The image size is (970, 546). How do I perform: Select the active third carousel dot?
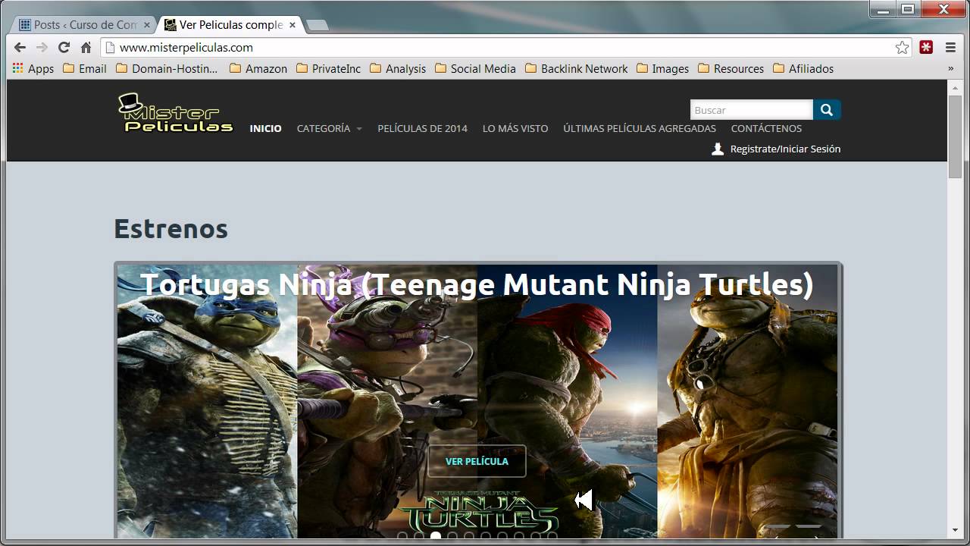click(x=436, y=536)
